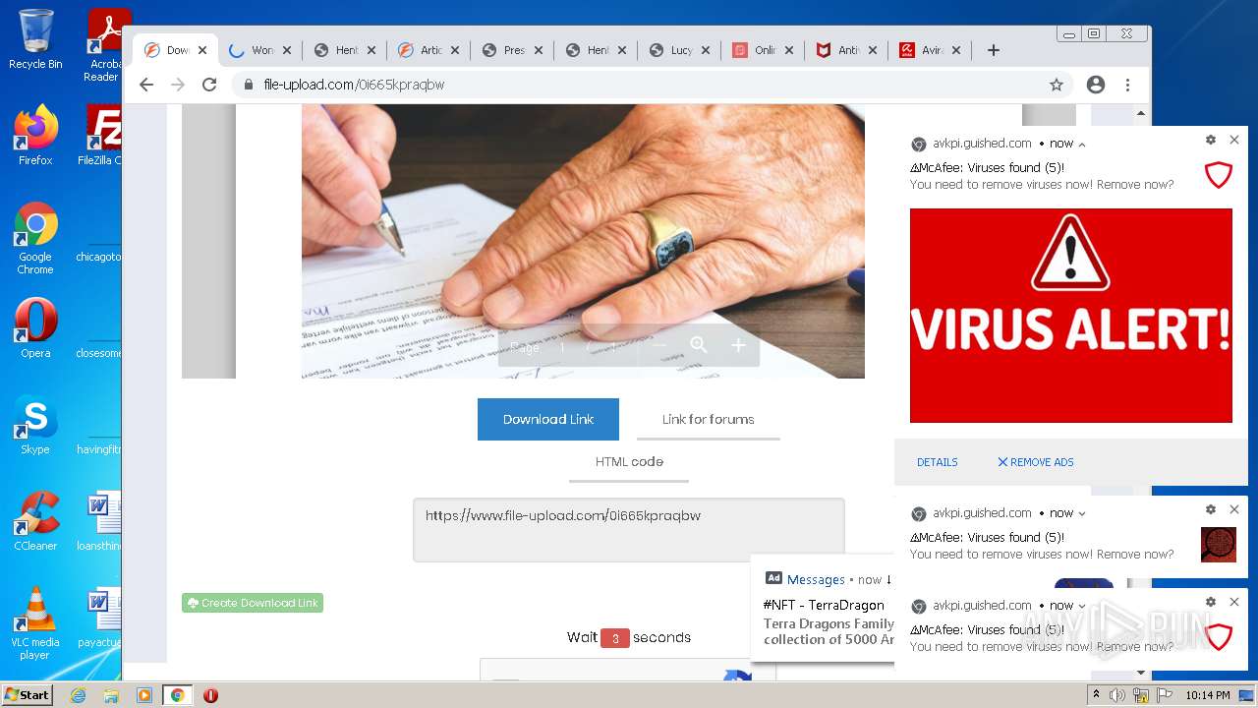
Task: Open the Chrome profile avatar menu
Action: pos(1096,85)
